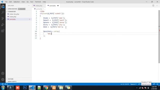The width and height of the screenshot is (160, 90).
Task: Open the Run menu
Action: tap(32, 2)
